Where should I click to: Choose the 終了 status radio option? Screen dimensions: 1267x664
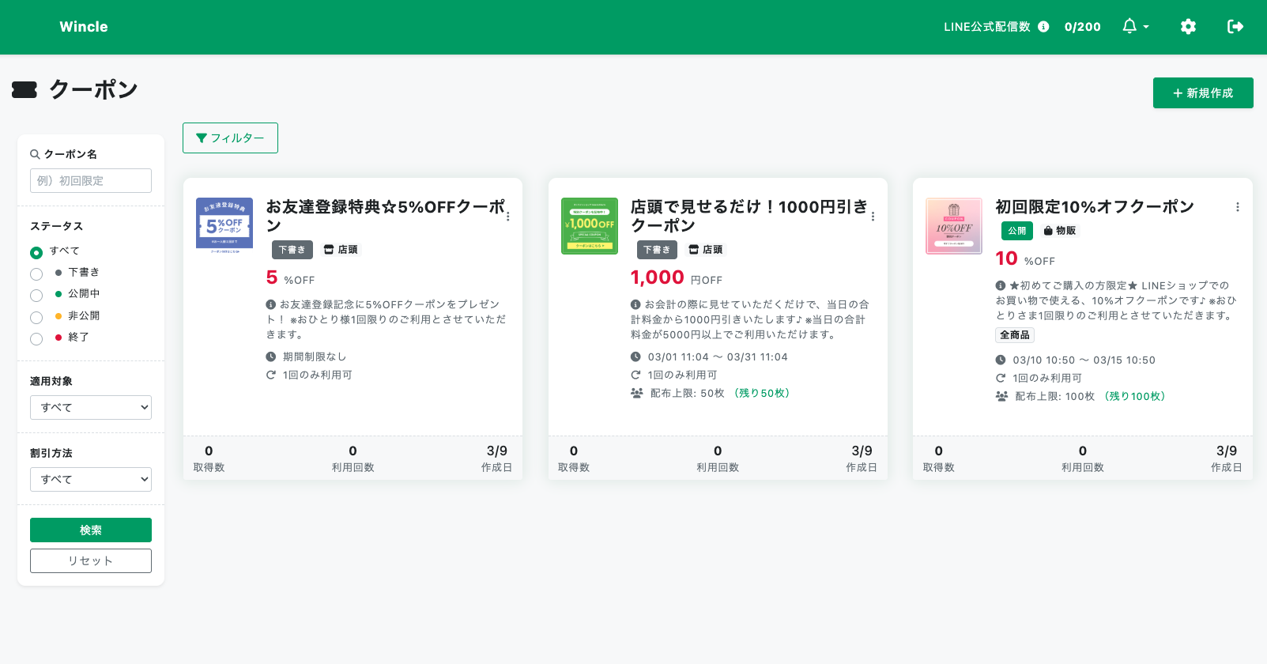[36, 338]
